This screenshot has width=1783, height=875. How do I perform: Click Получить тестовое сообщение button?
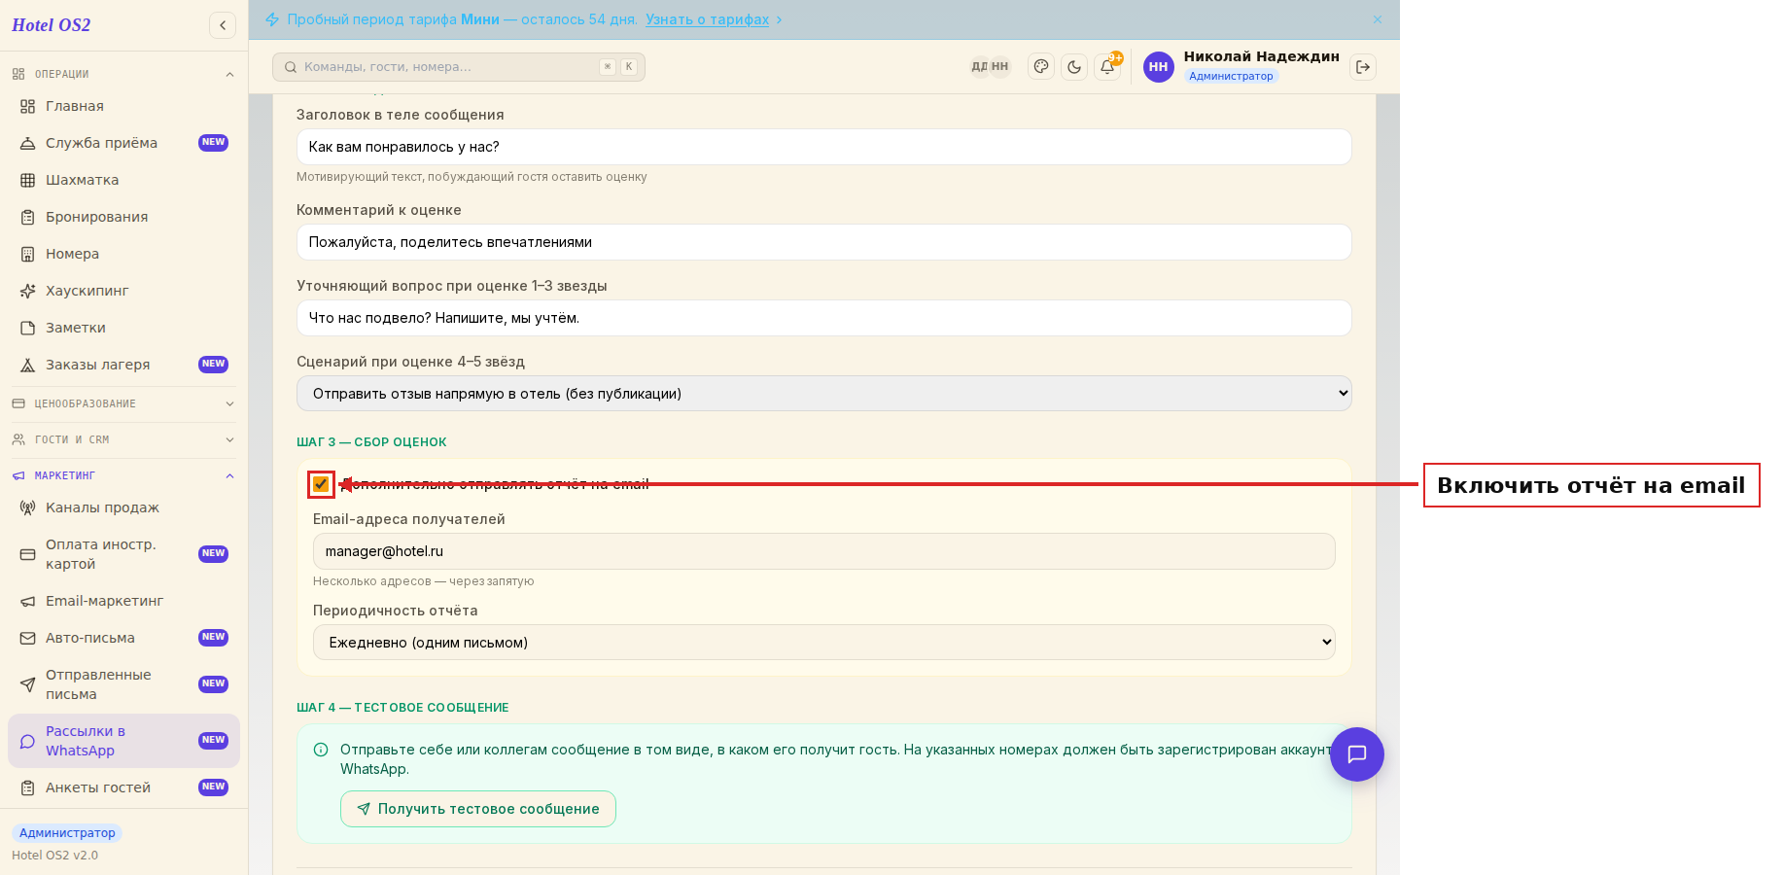pyautogui.click(x=478, y=809)
